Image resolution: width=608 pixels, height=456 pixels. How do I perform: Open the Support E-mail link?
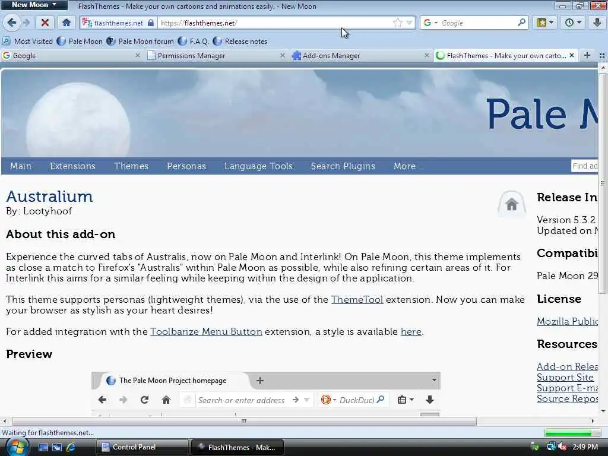click(567, 388)
